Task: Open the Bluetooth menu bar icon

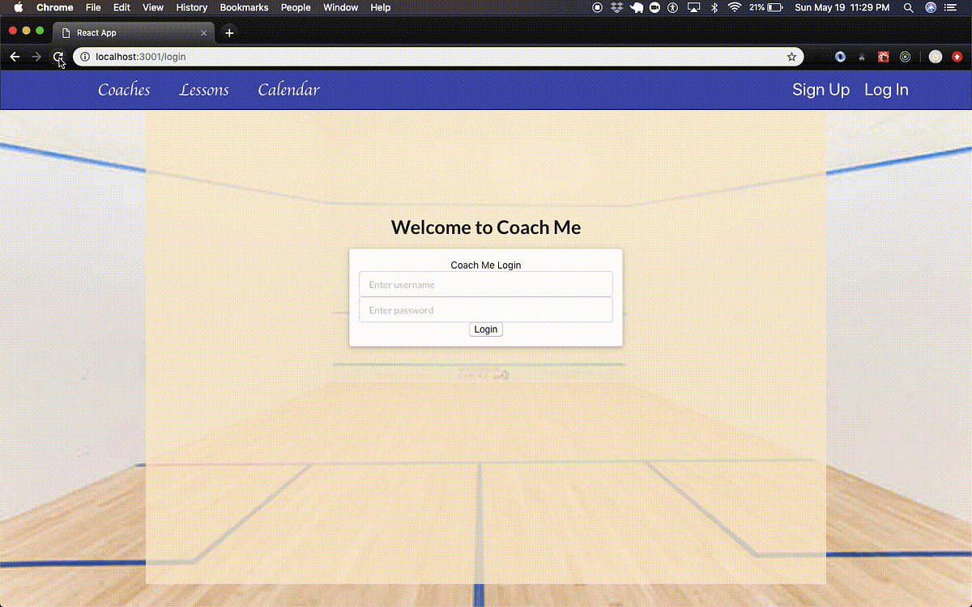Action: pyautogui.click(x=714, y=7)
